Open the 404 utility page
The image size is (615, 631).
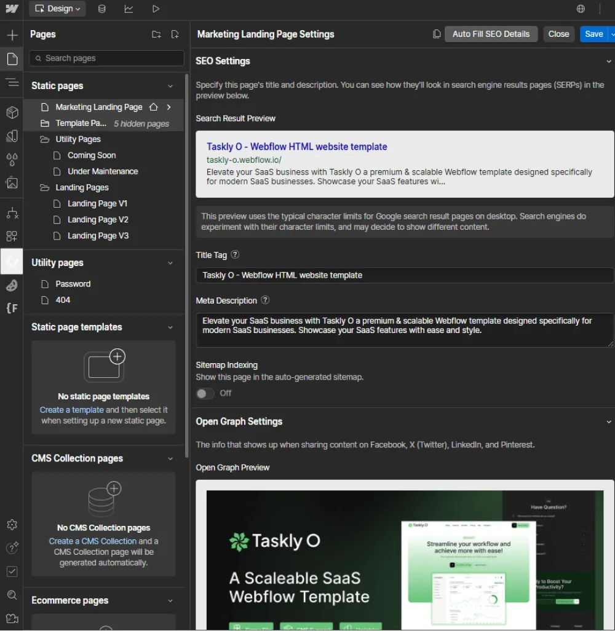click(x=103, y=300)
